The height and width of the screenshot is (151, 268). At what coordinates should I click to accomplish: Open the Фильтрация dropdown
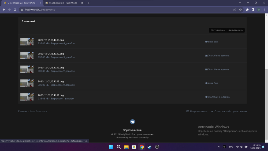[236, 30]
